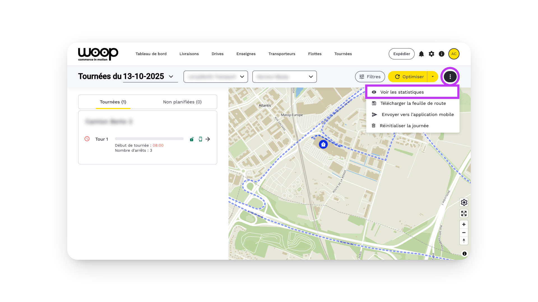Switch to Non planifiées (0) tab

click(182, 102)
